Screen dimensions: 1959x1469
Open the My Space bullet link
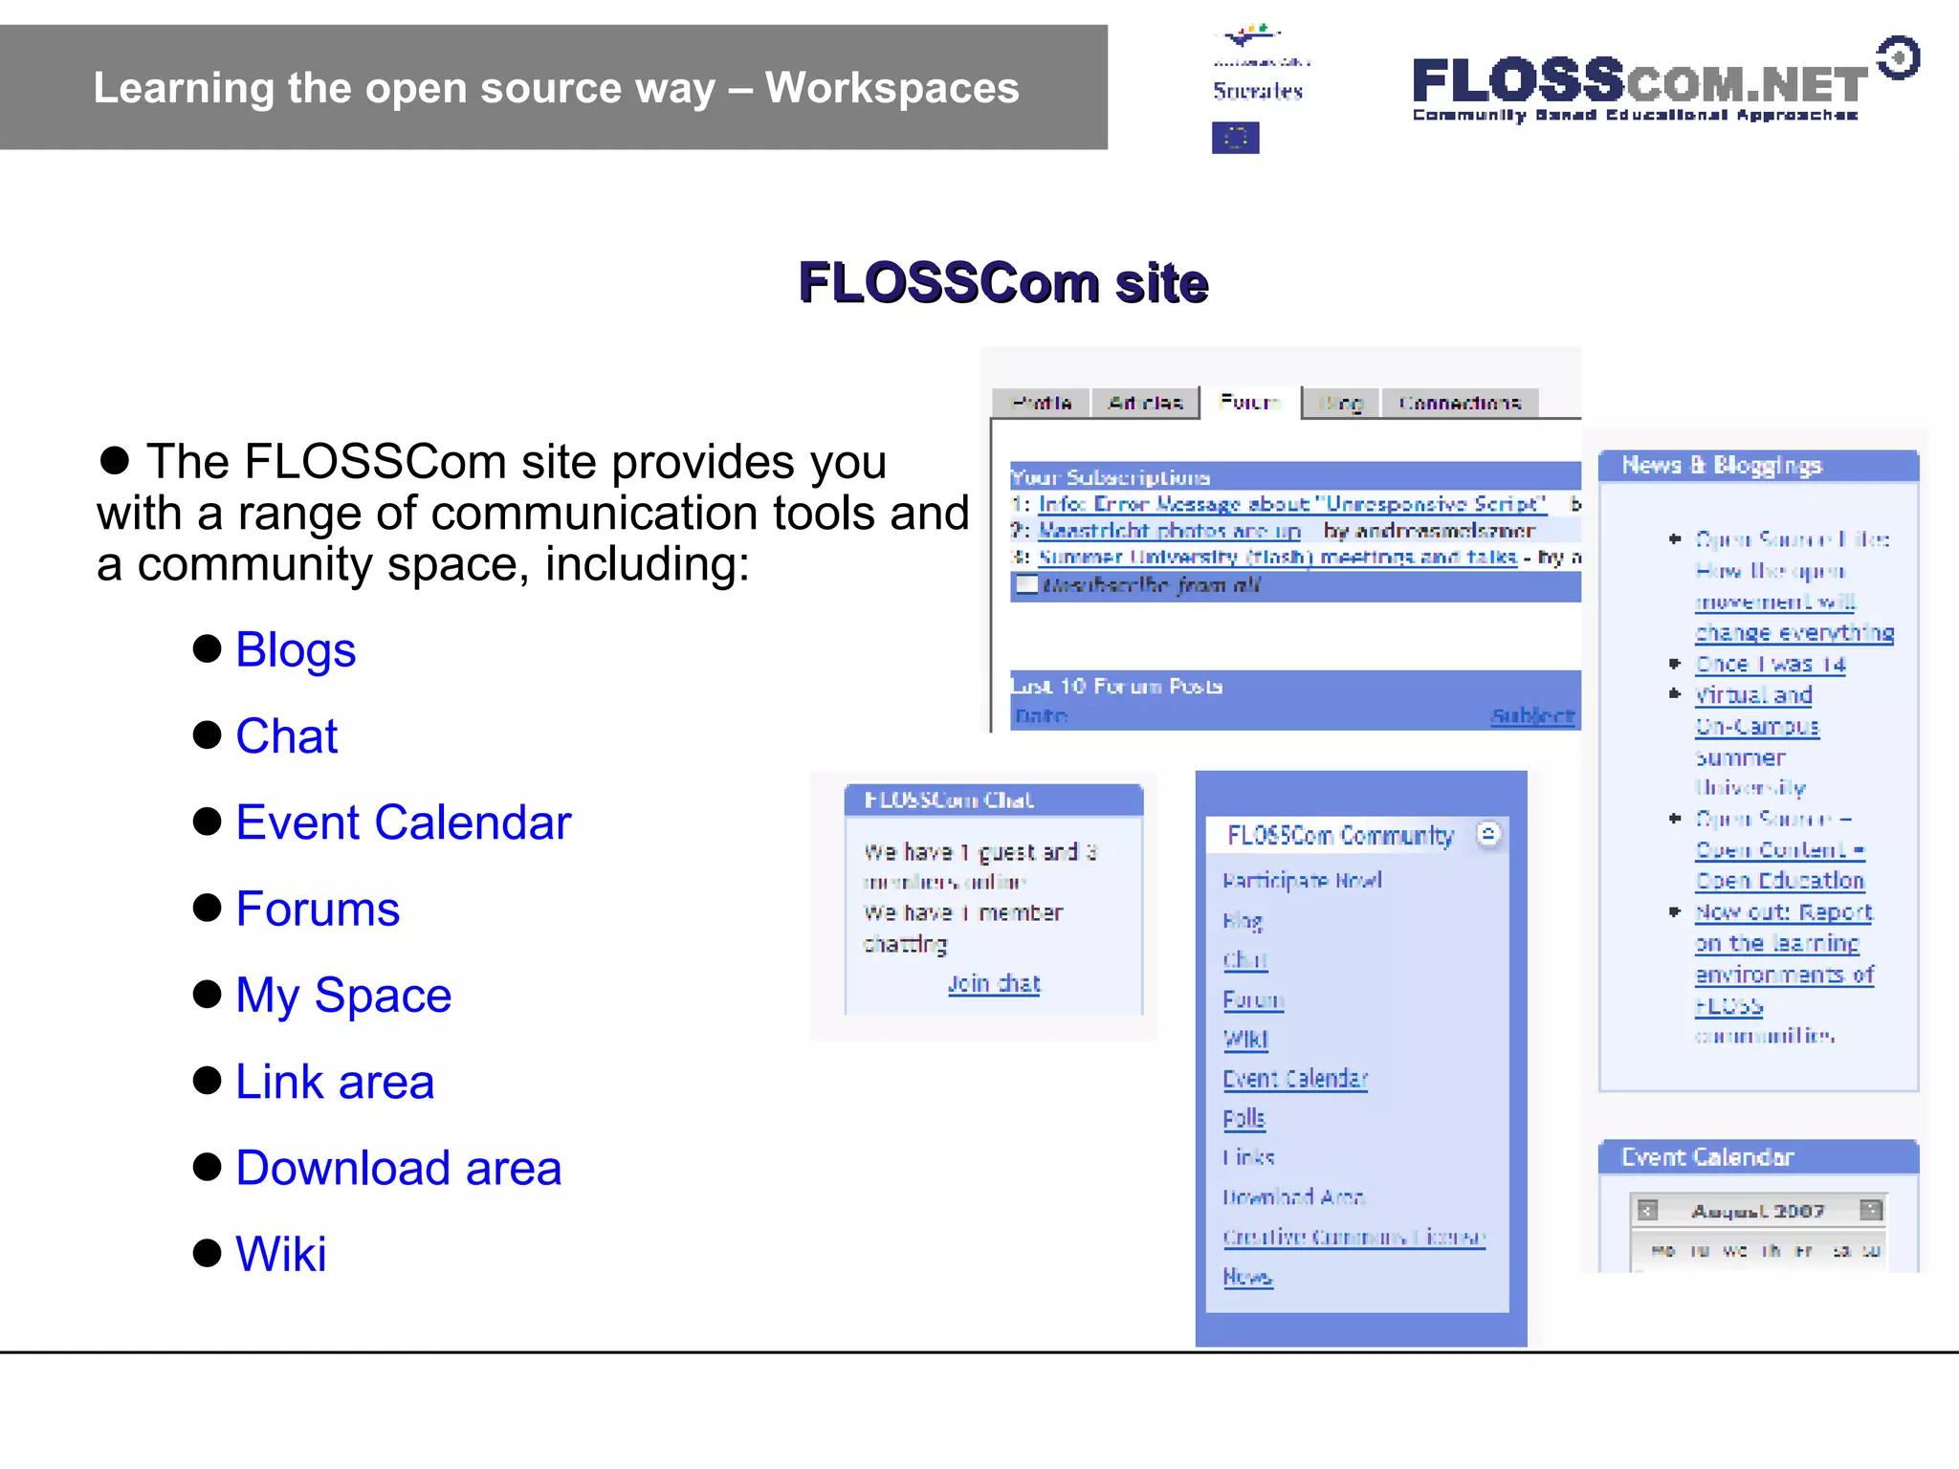click(x=343, y=996)
